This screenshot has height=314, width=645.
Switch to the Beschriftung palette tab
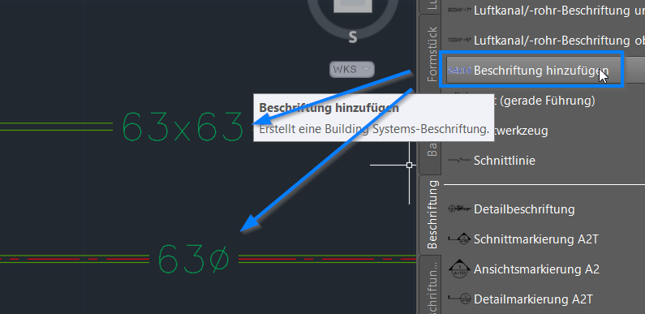431,214
